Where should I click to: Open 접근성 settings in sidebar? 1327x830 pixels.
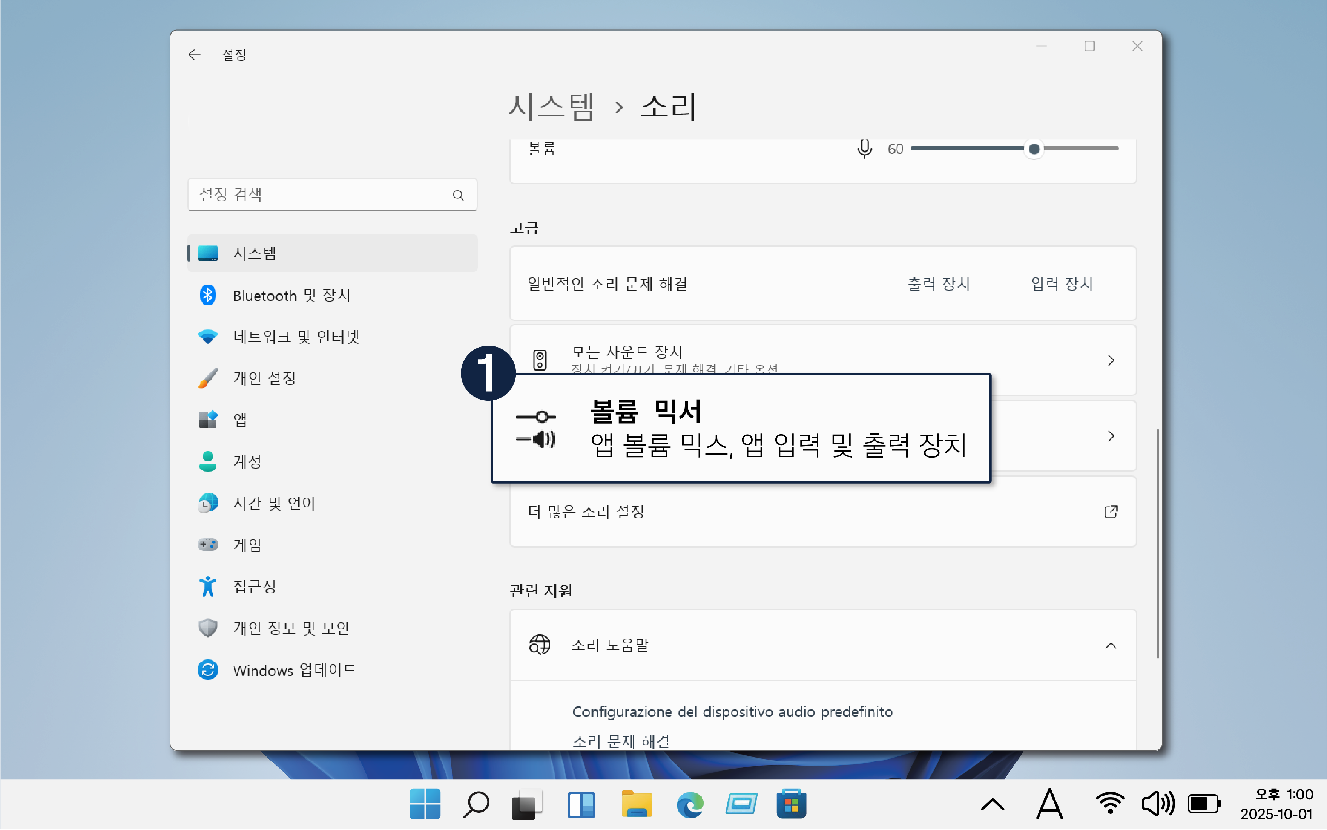coord(254,586)
